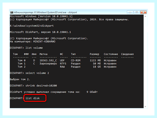Image resolution: width=157 pixels, height=118 pixels.
Task: Click 'Исправен' status in the Том 1 row
Action: tap(110, 64)
